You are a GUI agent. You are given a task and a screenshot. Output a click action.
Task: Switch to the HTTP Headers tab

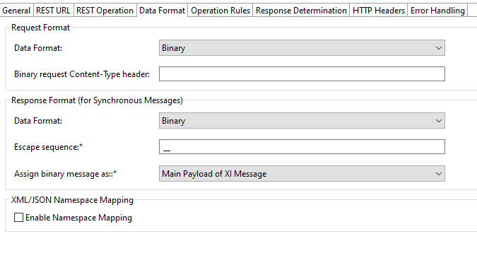[379, 11]
